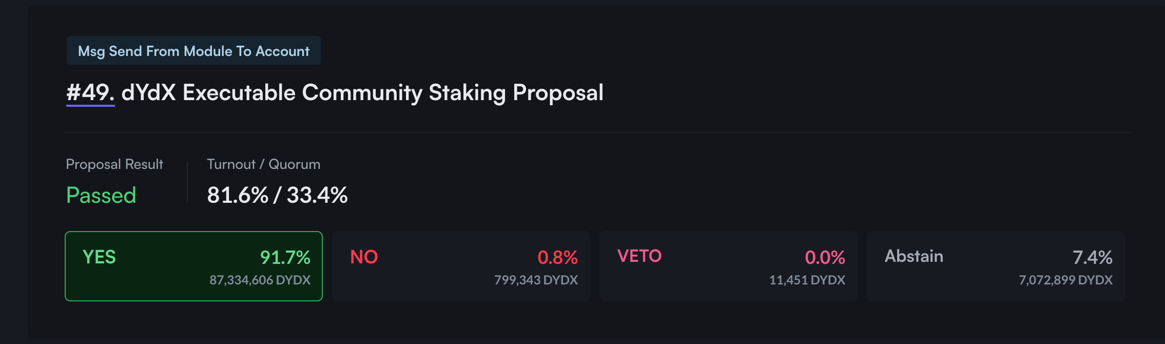Click the 81.6% / 33.4% turnout value
The height and width of the screenshot is (344, 1165).
click(x=277, y=196)
